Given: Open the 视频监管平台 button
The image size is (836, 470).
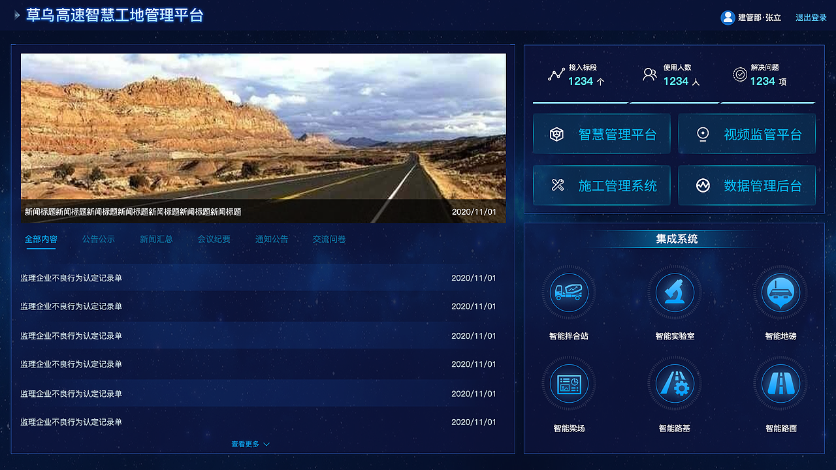Looking at the screenshot, I should coord(747,133).
